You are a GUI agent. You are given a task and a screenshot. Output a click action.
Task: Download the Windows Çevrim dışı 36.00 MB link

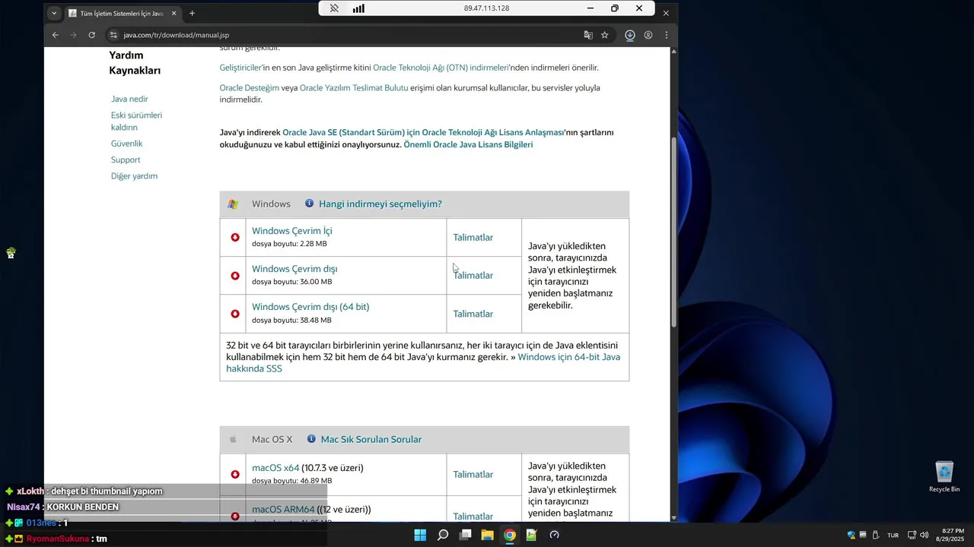click(294, 269)
